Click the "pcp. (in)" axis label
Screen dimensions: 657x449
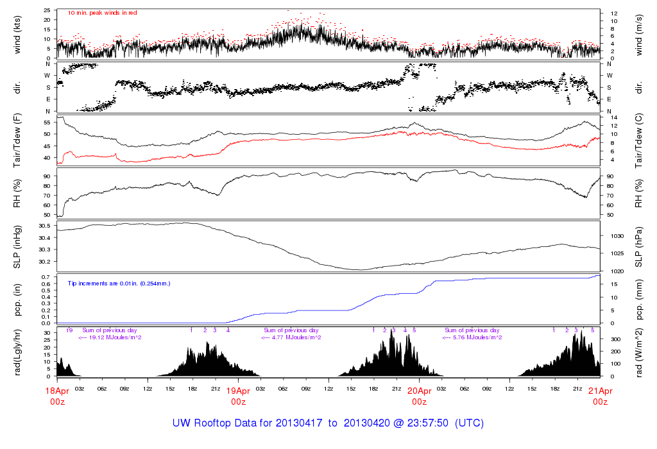pos(17,300)
